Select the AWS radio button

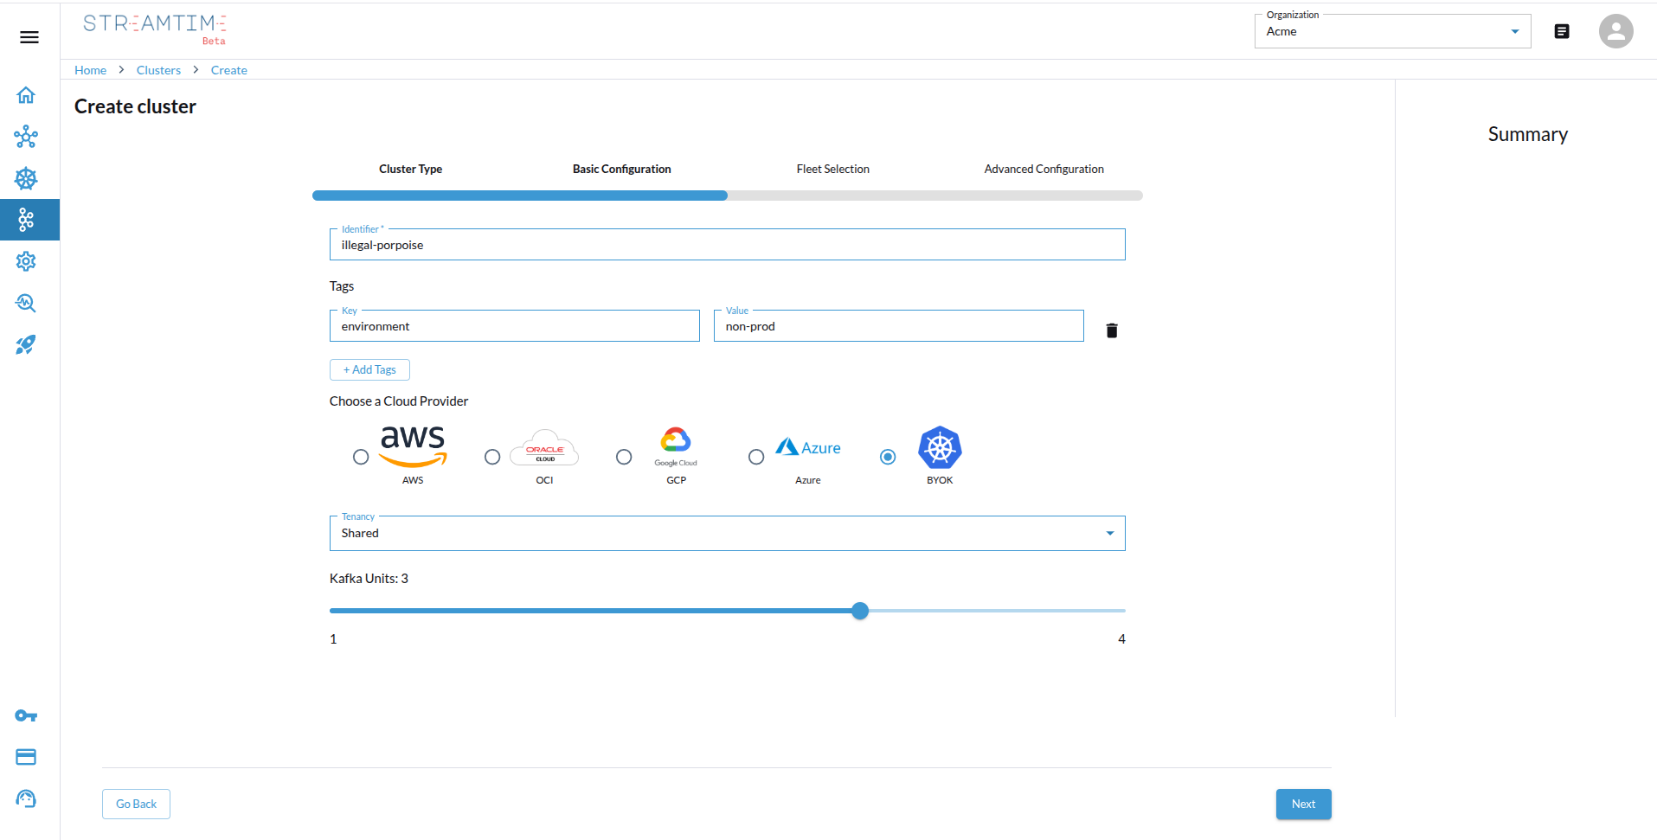click(x=361, y=457)
